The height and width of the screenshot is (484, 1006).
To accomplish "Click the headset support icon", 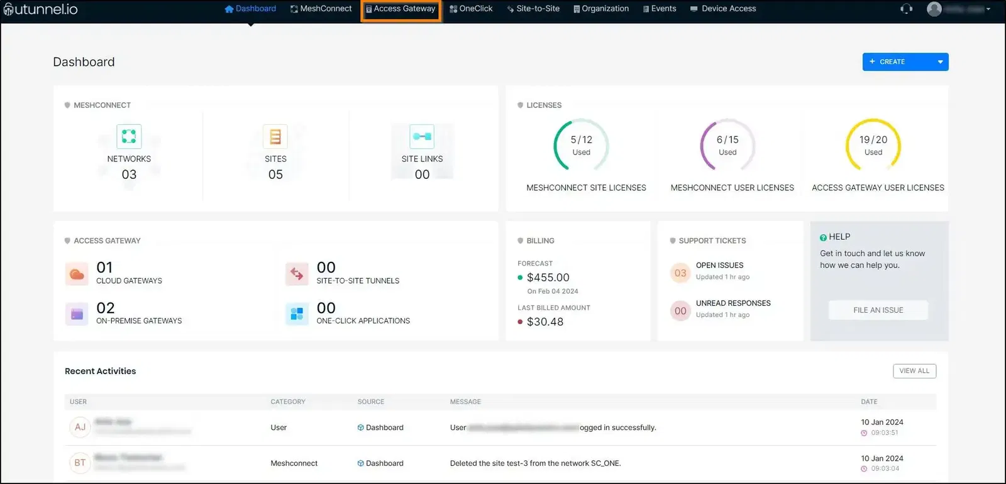I will 906,9.
